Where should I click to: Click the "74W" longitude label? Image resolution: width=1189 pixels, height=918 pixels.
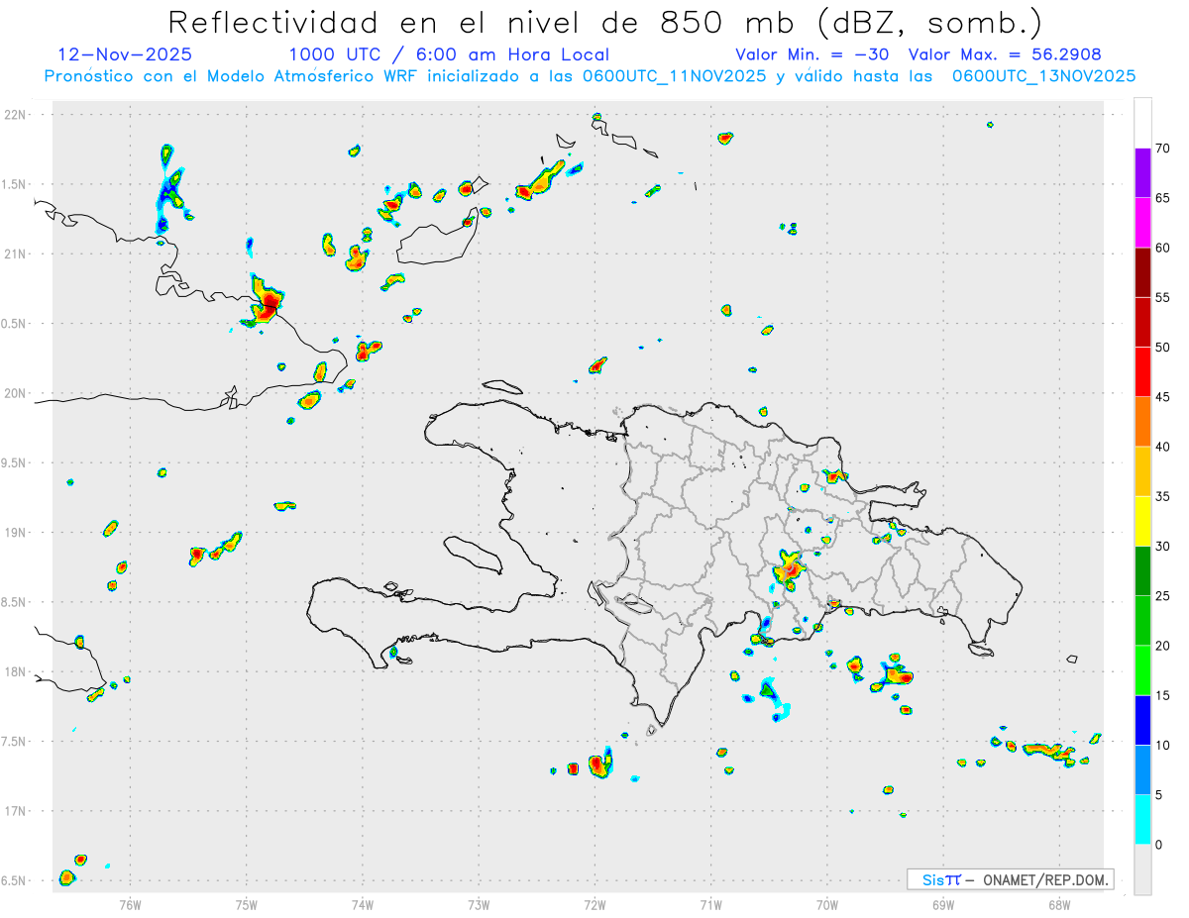(x=363, y=904)
